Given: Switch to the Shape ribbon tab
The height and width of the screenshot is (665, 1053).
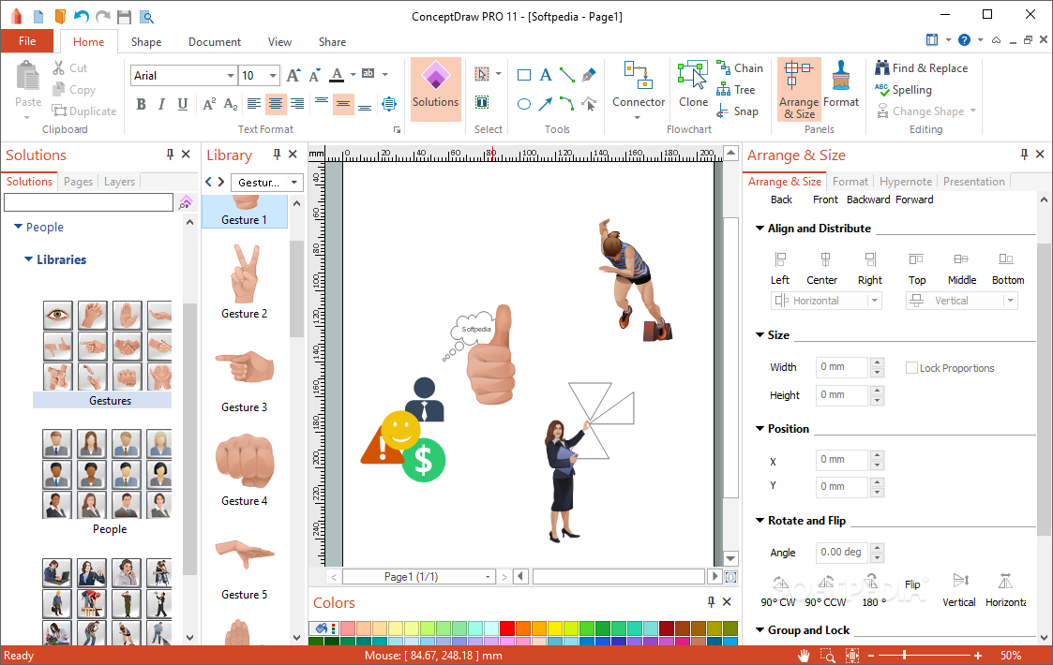Looking at the screenshot, I should coord(145,41).
